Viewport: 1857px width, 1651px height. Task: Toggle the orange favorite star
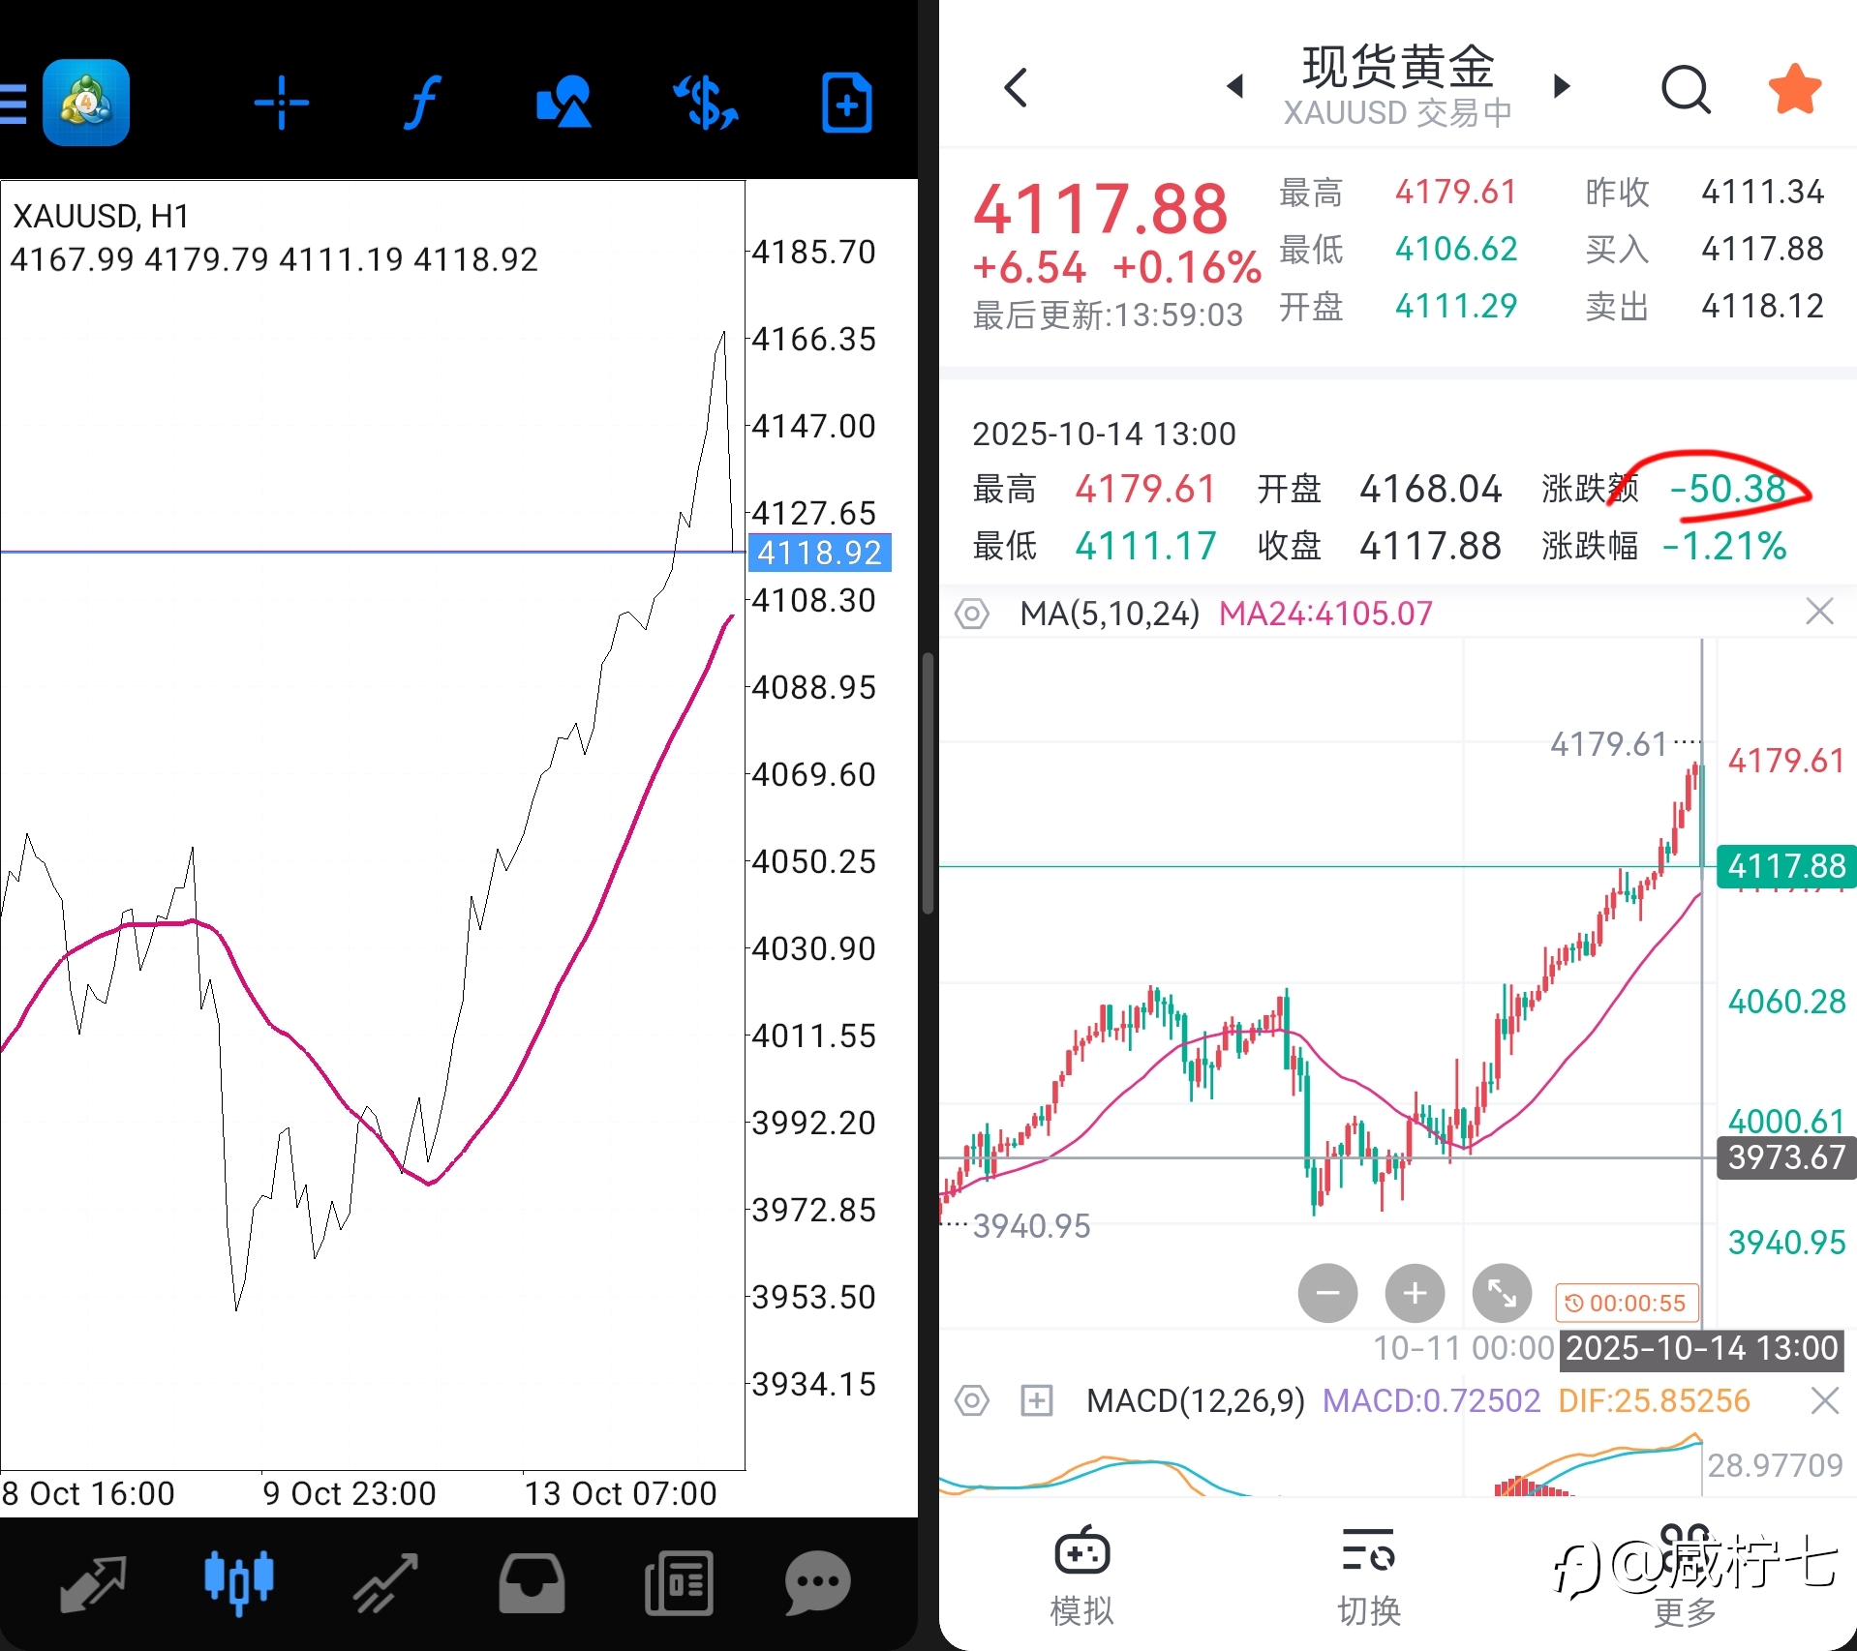[x=1794, y=89]
